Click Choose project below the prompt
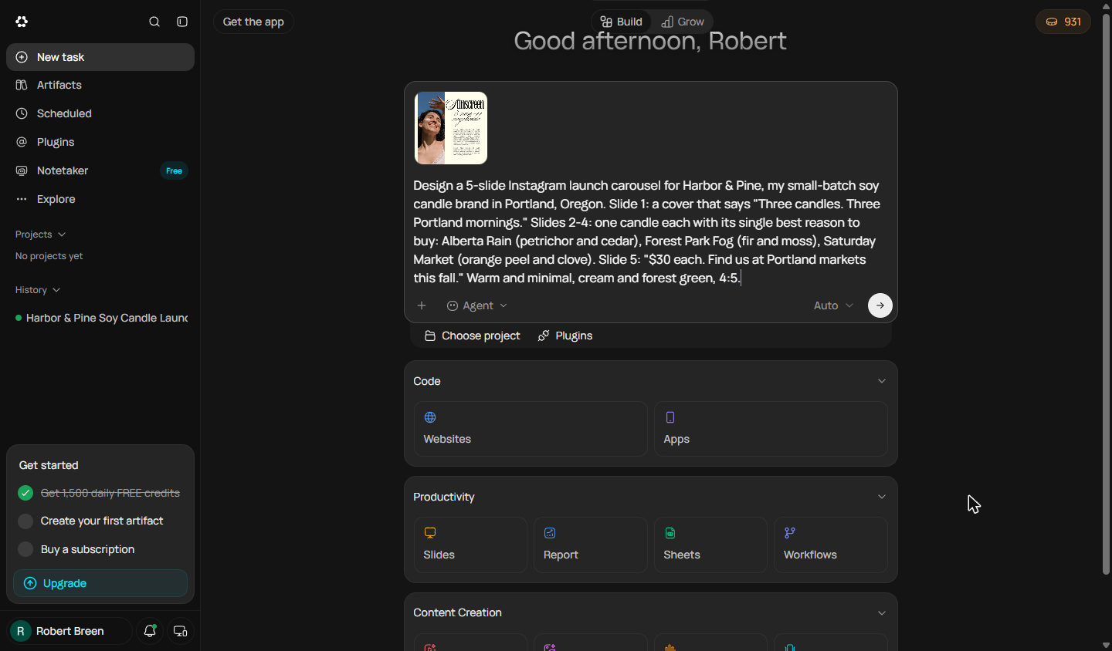This screenshot has width=1112, height=651. pyautogui.click(x=472, y=336)
